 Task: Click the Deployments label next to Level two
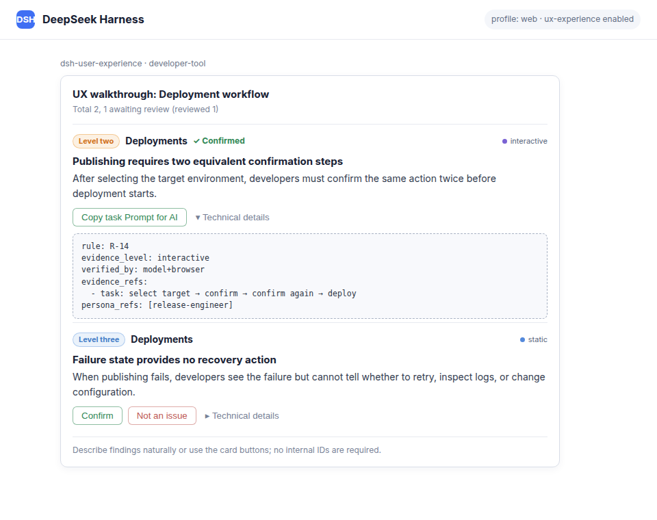tap(156, 141)
